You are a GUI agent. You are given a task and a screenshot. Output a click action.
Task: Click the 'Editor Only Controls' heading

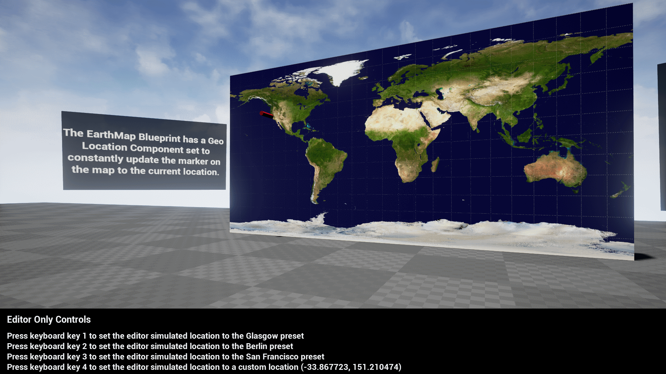point(49,319)
